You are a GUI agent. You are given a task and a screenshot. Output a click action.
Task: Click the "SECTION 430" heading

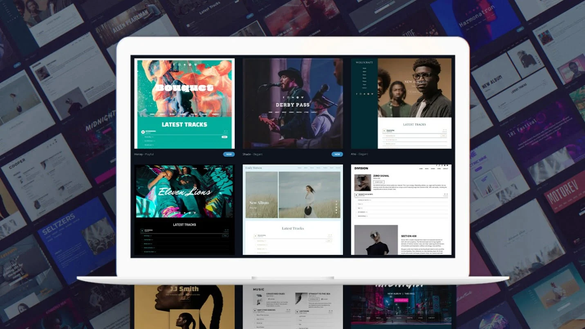pos(409,236)
